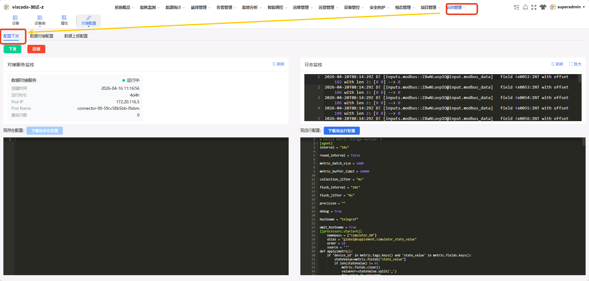Select runtime value 4d4h
The image size is (589, 281).
pos(135,95)
